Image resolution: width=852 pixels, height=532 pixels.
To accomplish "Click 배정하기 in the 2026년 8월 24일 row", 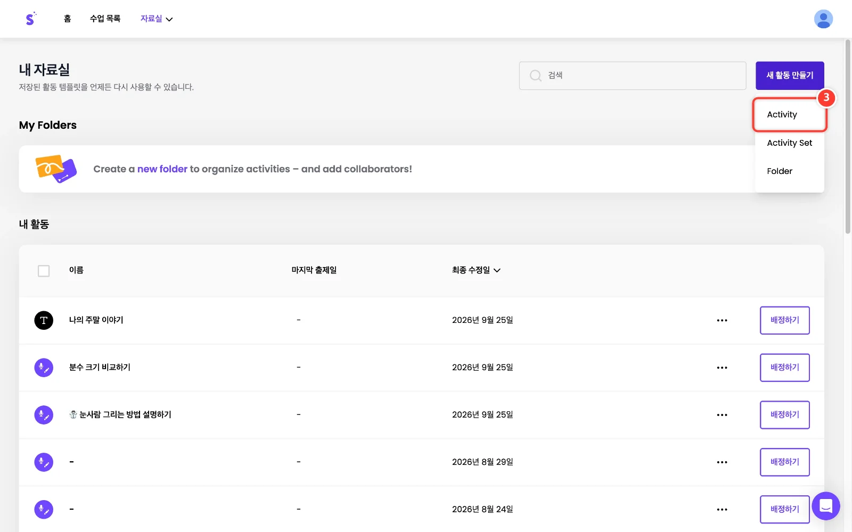I will [x=785, y=510].
